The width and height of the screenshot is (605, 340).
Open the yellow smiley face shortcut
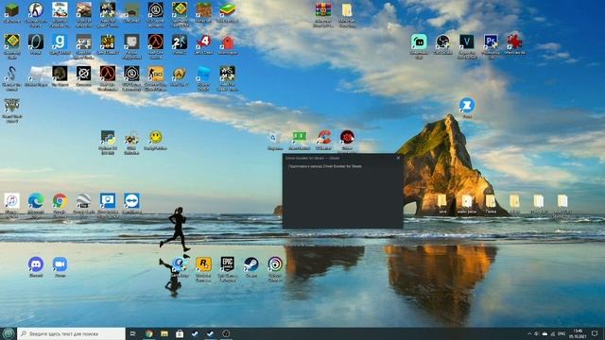[155, 137]
